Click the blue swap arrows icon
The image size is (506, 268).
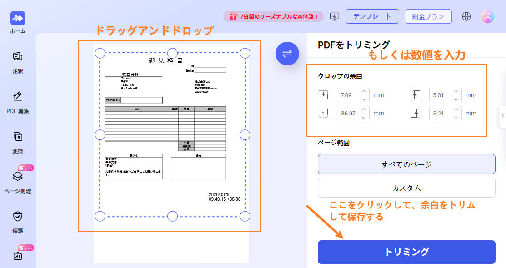point(287,54)
